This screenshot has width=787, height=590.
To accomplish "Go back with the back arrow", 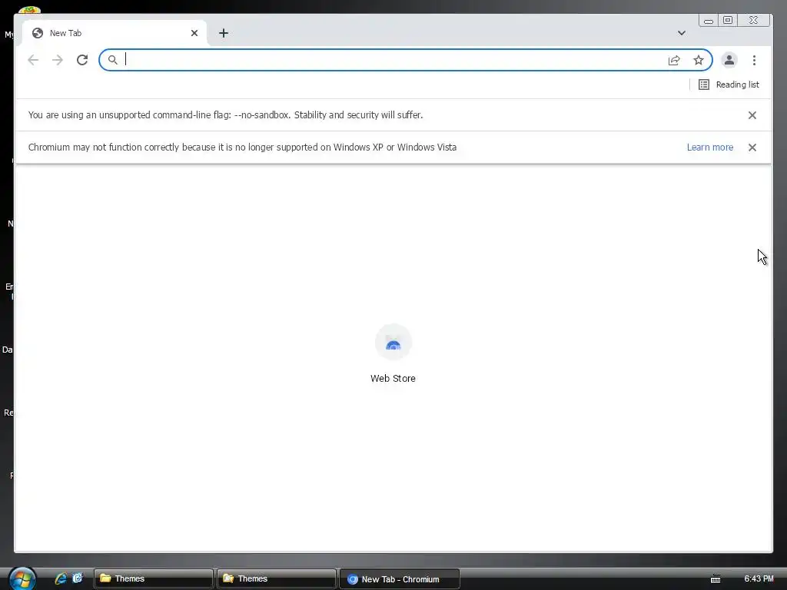I will (33, 60).
